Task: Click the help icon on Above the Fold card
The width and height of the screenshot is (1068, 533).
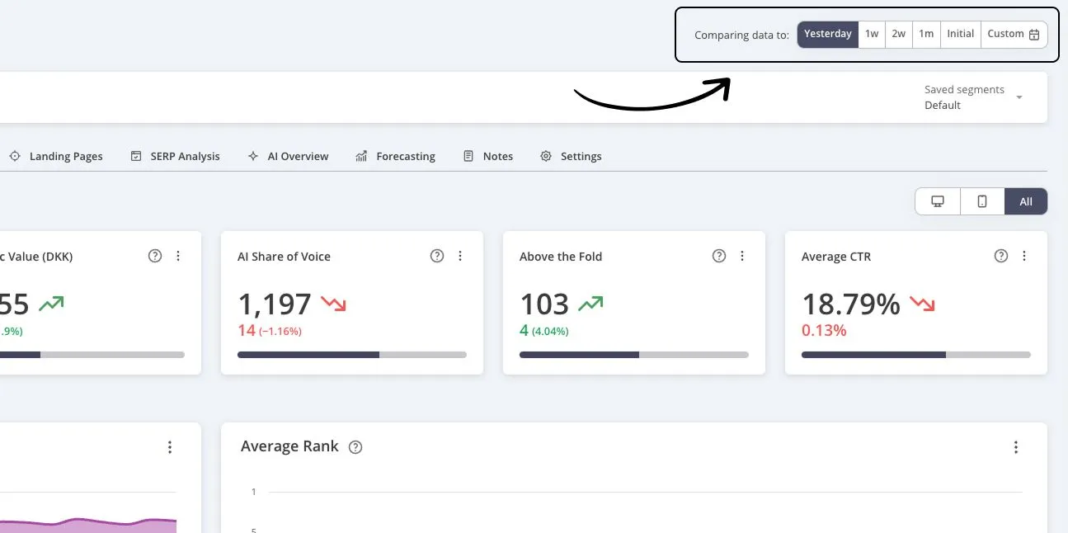Action: [x=719, y=257]
